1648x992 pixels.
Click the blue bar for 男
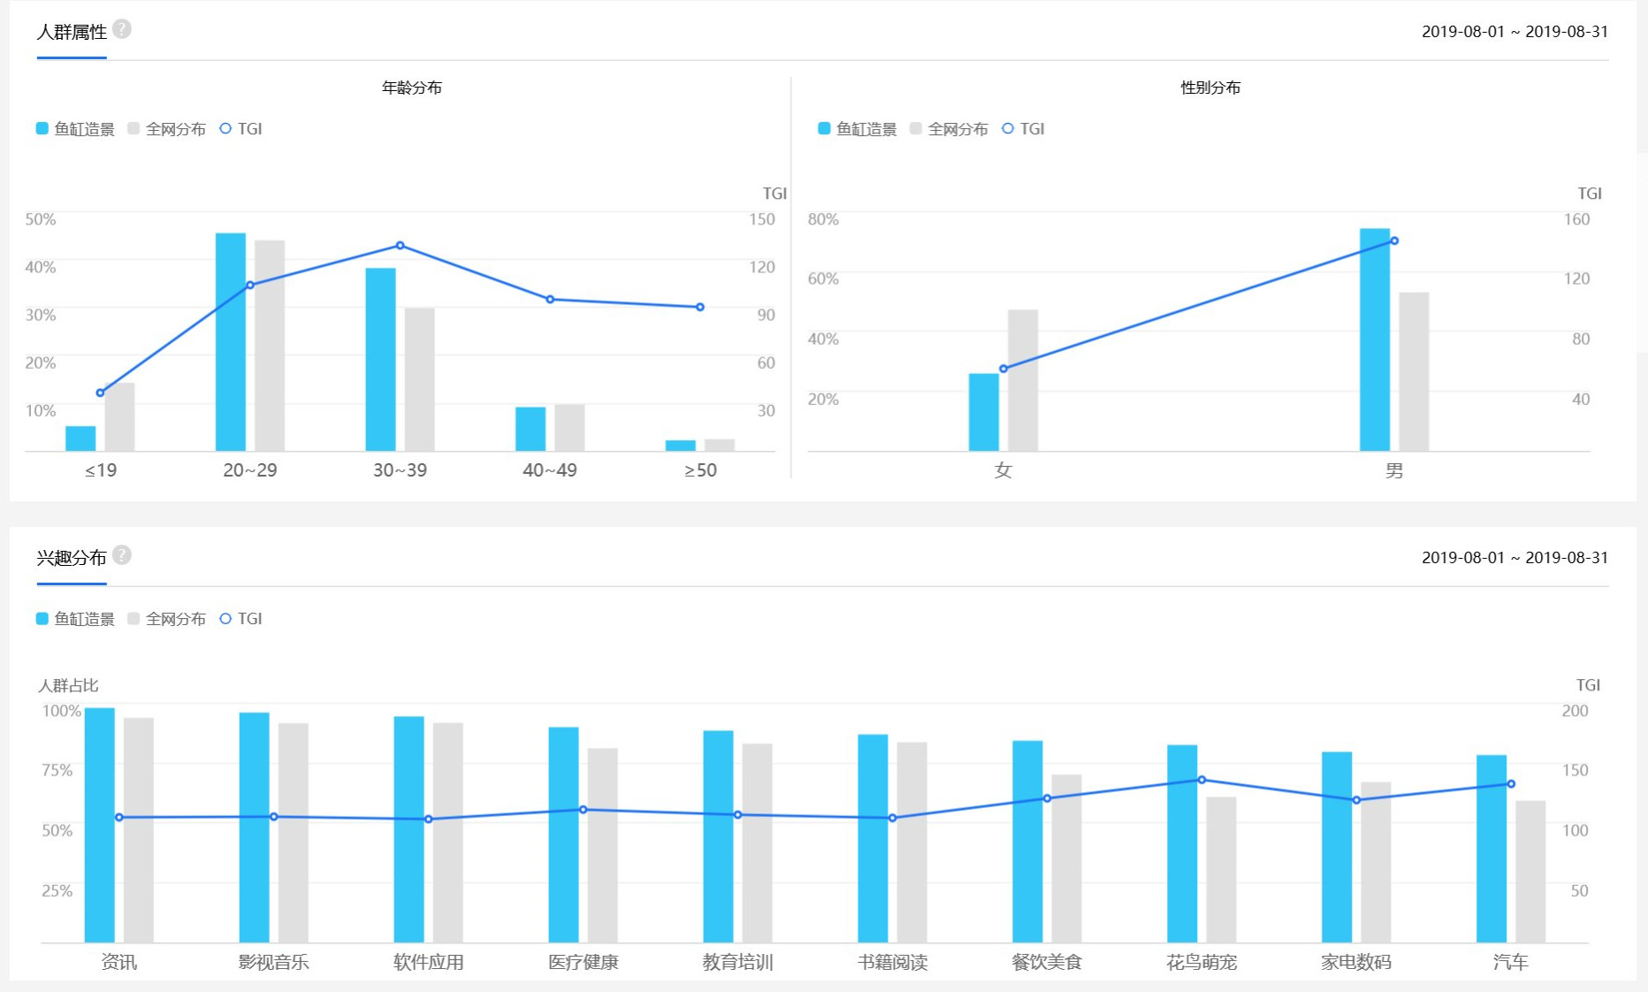[1375, 340]
